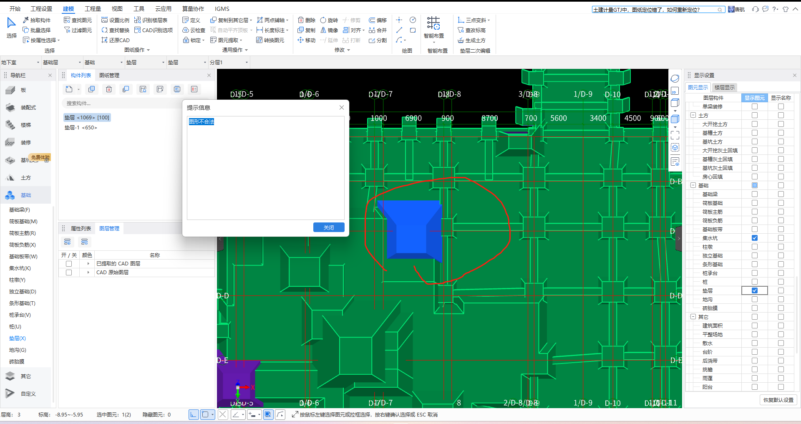Choose the 批量选择 tool
This screenshot has width=801, height=424.
point(37,30)
